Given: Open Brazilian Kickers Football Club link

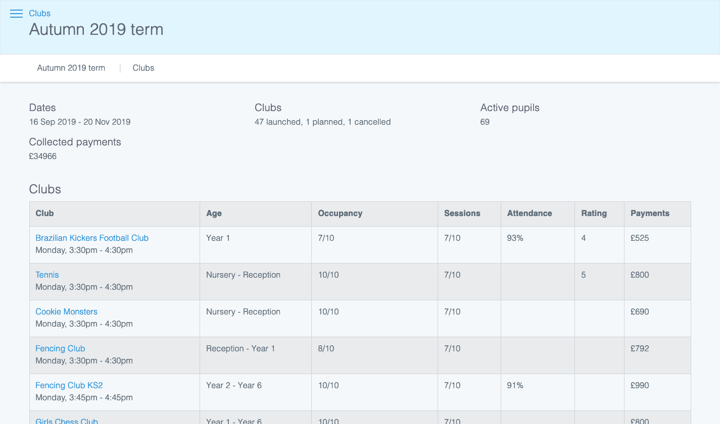Looking at the screenshot, I should click(92, 238).
